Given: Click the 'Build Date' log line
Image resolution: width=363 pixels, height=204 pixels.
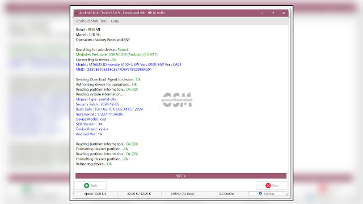Looking at the screenshot, I should pos(109,109).
